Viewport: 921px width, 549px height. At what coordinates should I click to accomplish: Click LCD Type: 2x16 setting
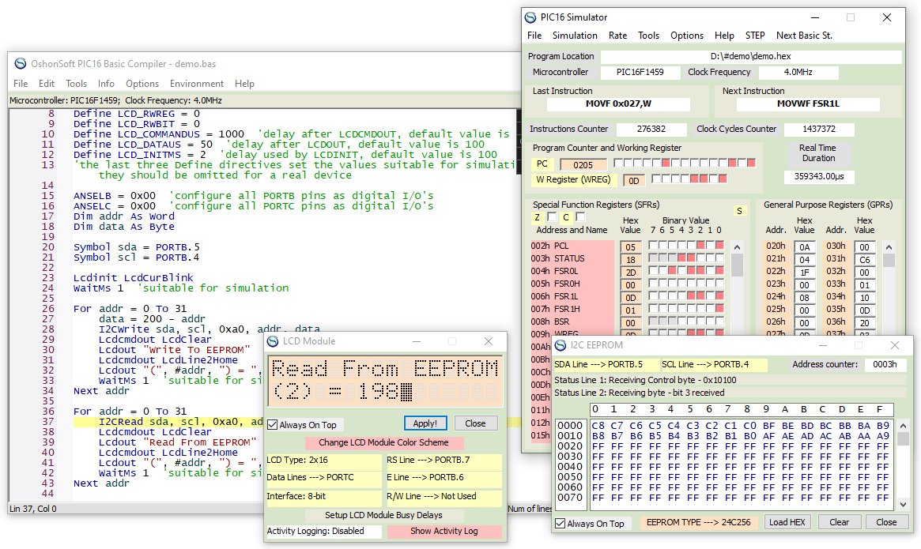pyautogui.click(x=323, y=460)
